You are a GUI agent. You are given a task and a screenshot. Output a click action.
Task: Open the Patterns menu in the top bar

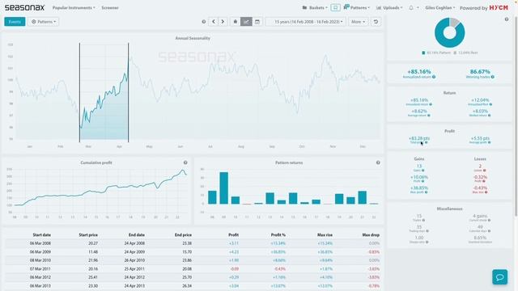356,7
